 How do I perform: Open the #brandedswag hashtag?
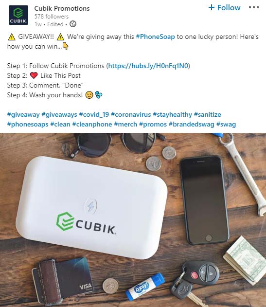pyautogui.click(x=192, y=125)
